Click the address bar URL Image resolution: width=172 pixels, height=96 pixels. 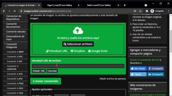click(x=48, y=11)
